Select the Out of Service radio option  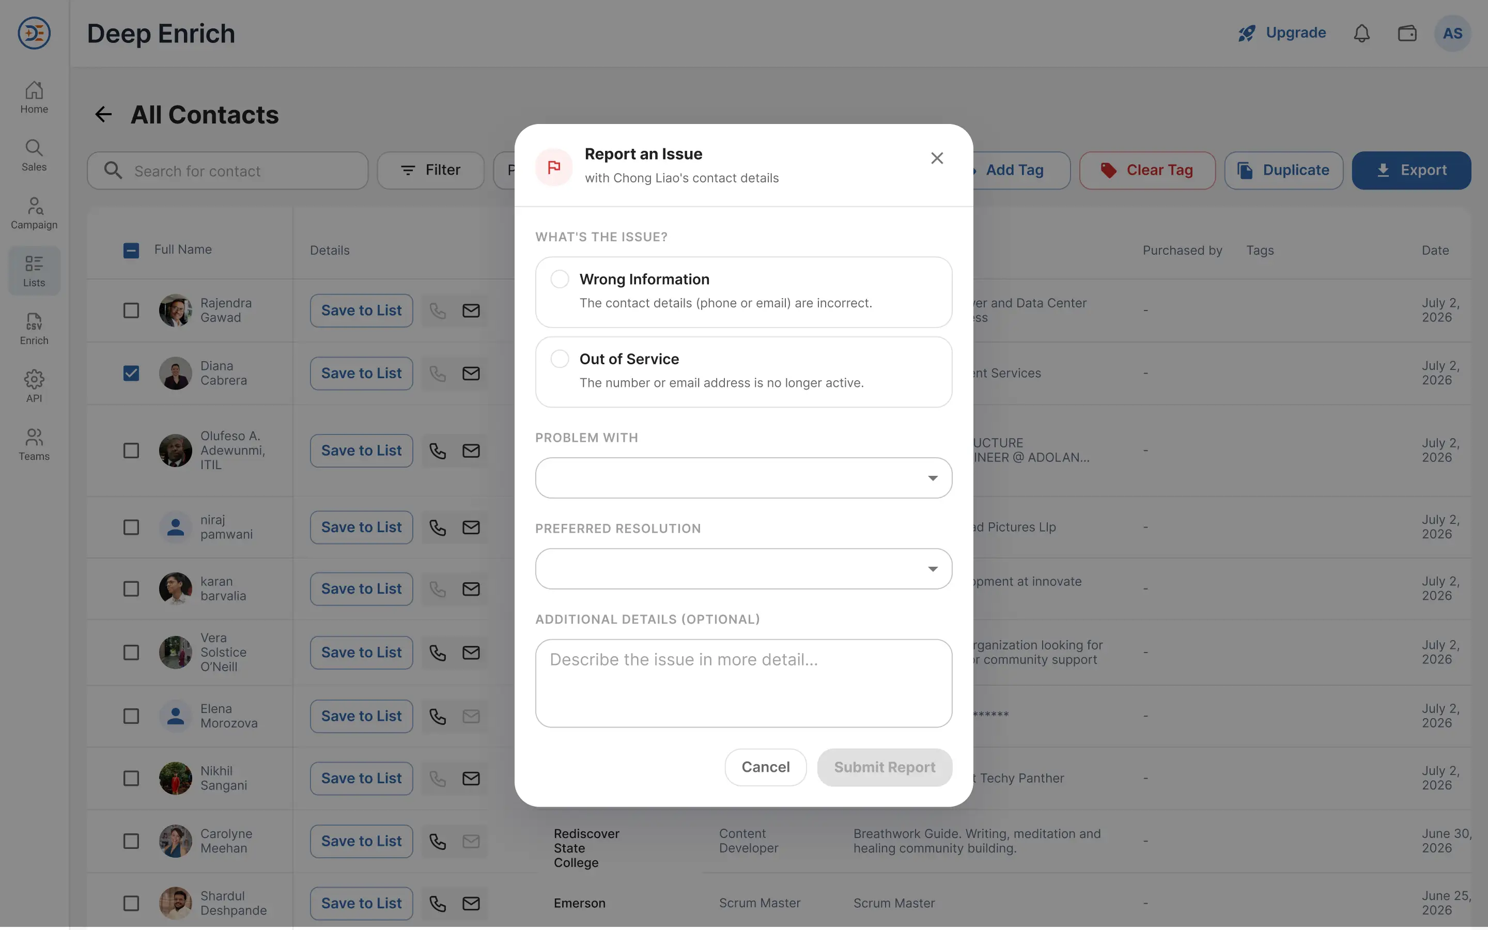point(560,359)
